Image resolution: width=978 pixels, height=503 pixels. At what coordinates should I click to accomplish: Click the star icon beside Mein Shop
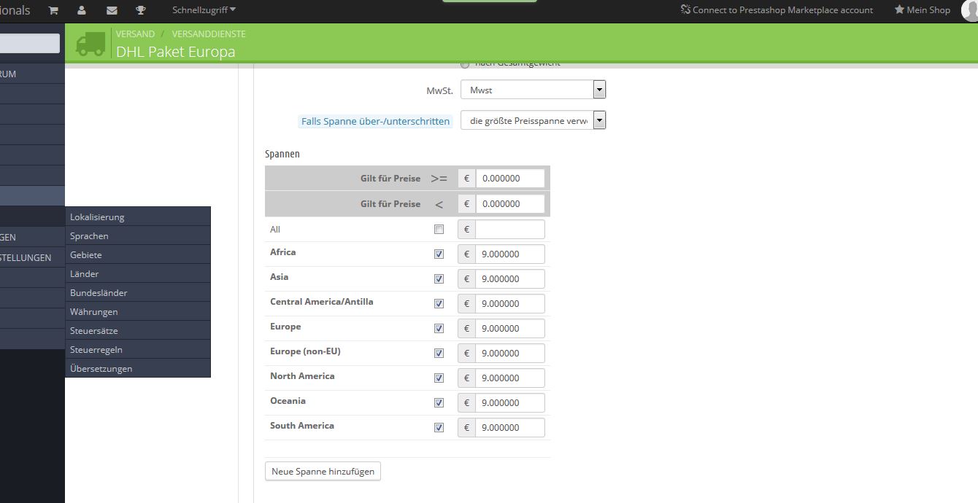pos(899,10)
